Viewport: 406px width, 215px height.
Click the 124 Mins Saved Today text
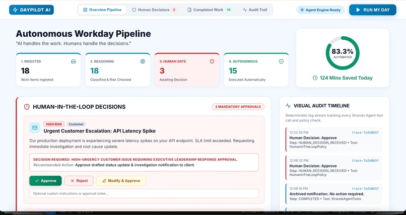pos(346,78)
